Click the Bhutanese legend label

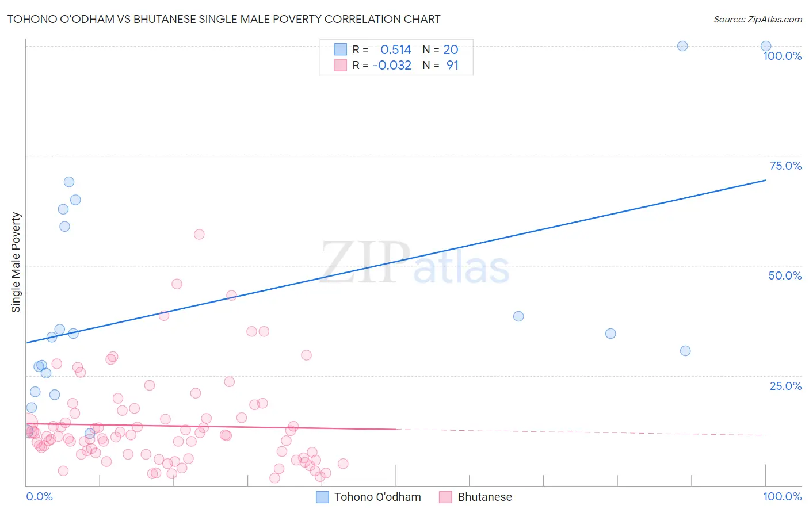[x=484, y=497]
